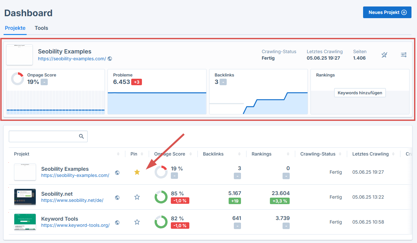Click Keywords hinzufügen button
Screen dimensions: 417x243
point(360,93)
